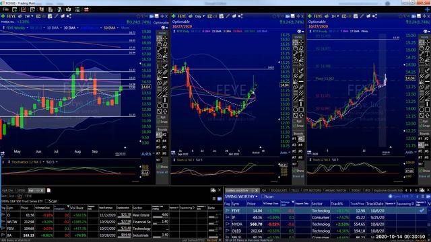Select the horizontal line tool in weekly palette
The width and height of the screenshot is (431, 242).
click(165, 78)
